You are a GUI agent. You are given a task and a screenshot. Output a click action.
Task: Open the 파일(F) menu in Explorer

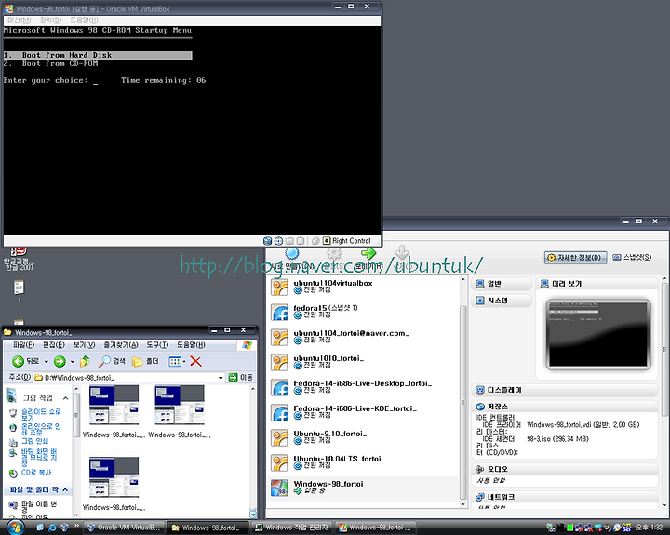tap(23, 345)
